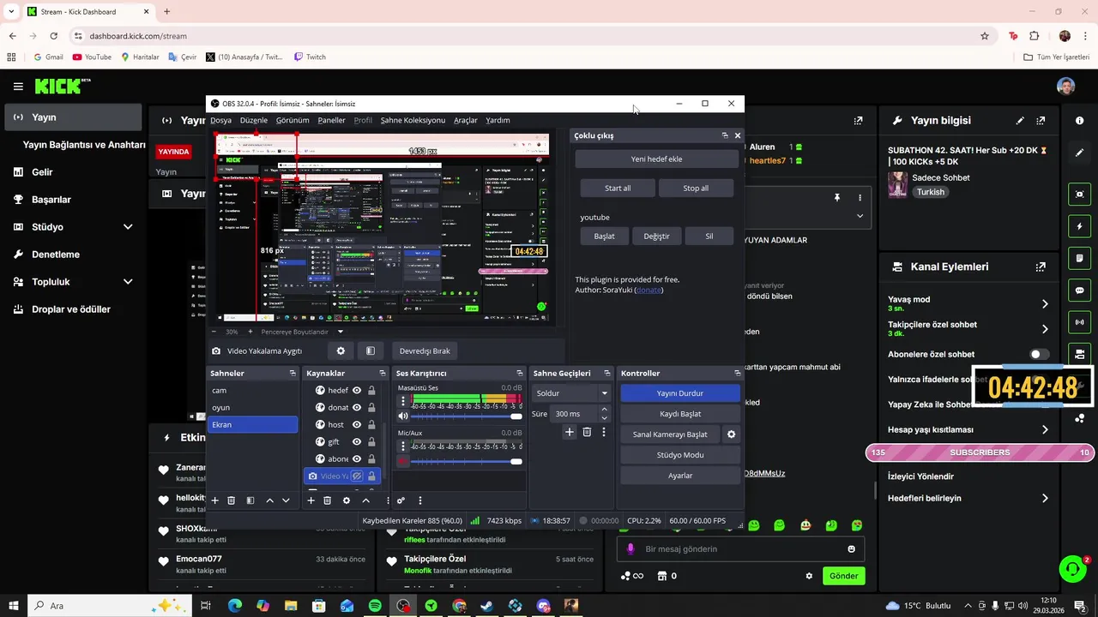Open virtual camera settings gear icon
1098x617 pixels.
pos(731,434)
